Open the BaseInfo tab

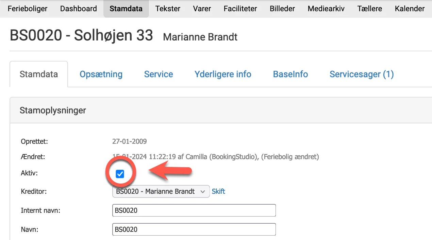click(290, 74)
